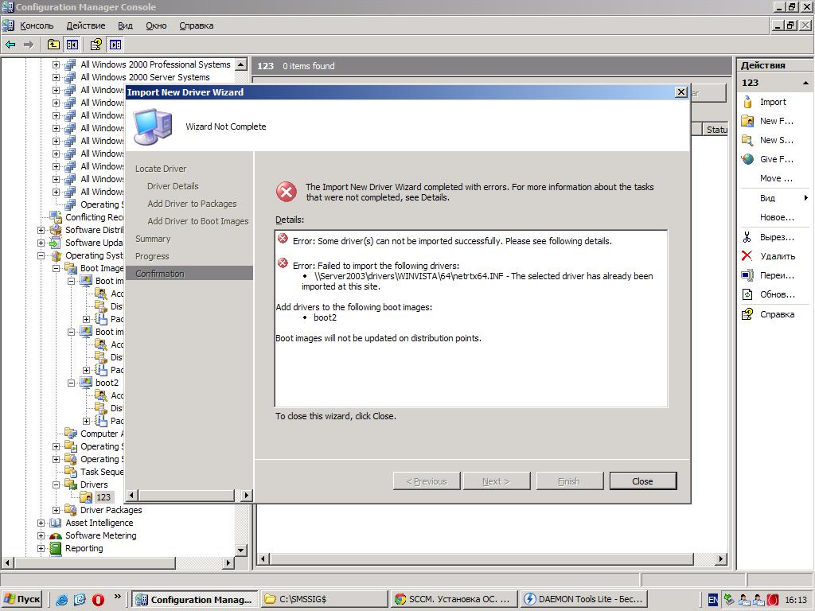This screenshot has height=611, width=815.
Task: Open the Пуск start menu
Action: click(22, 600)
